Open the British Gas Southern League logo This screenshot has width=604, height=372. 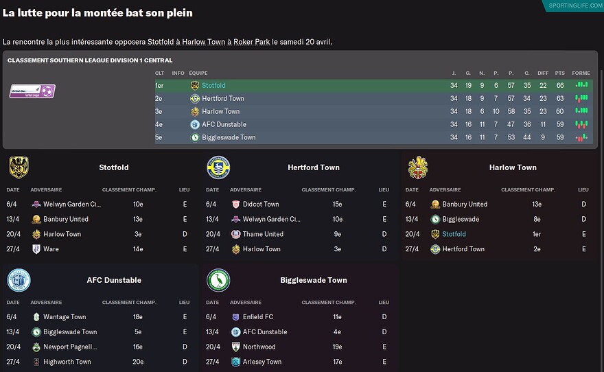[x=32, y=91]
